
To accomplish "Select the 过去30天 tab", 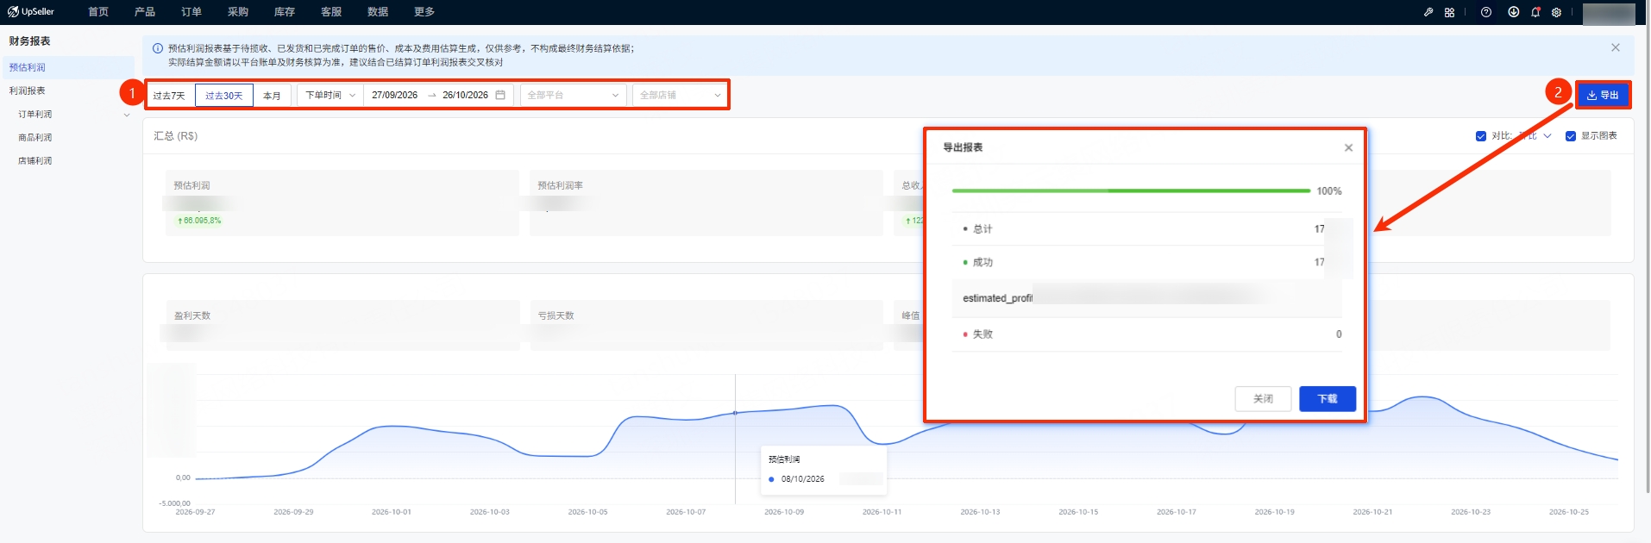I will point(224,96).
